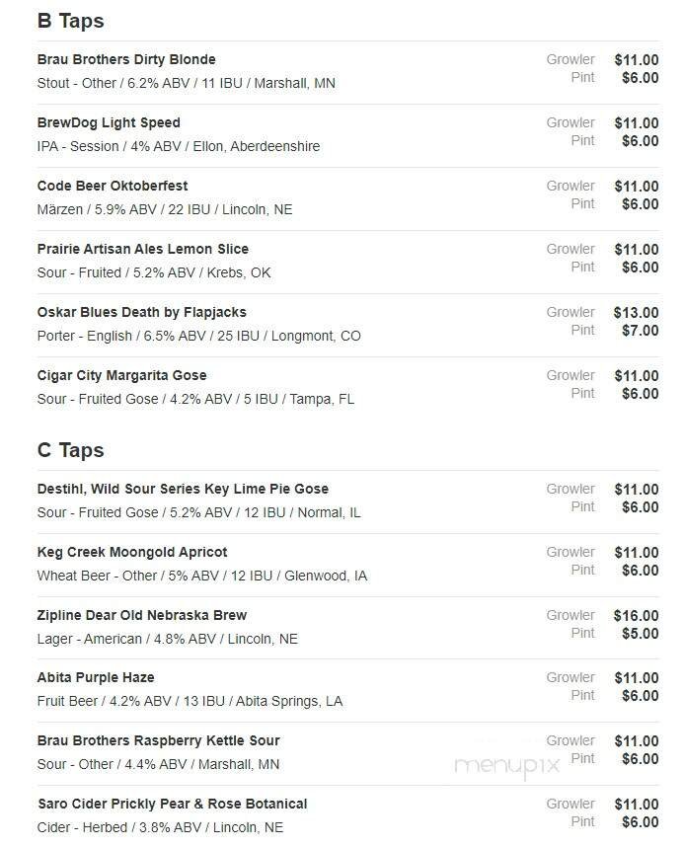Click the menupix watermark logo
Image resolution: width=684 pixels, height=847 pixels.
[x=506, y=765]
